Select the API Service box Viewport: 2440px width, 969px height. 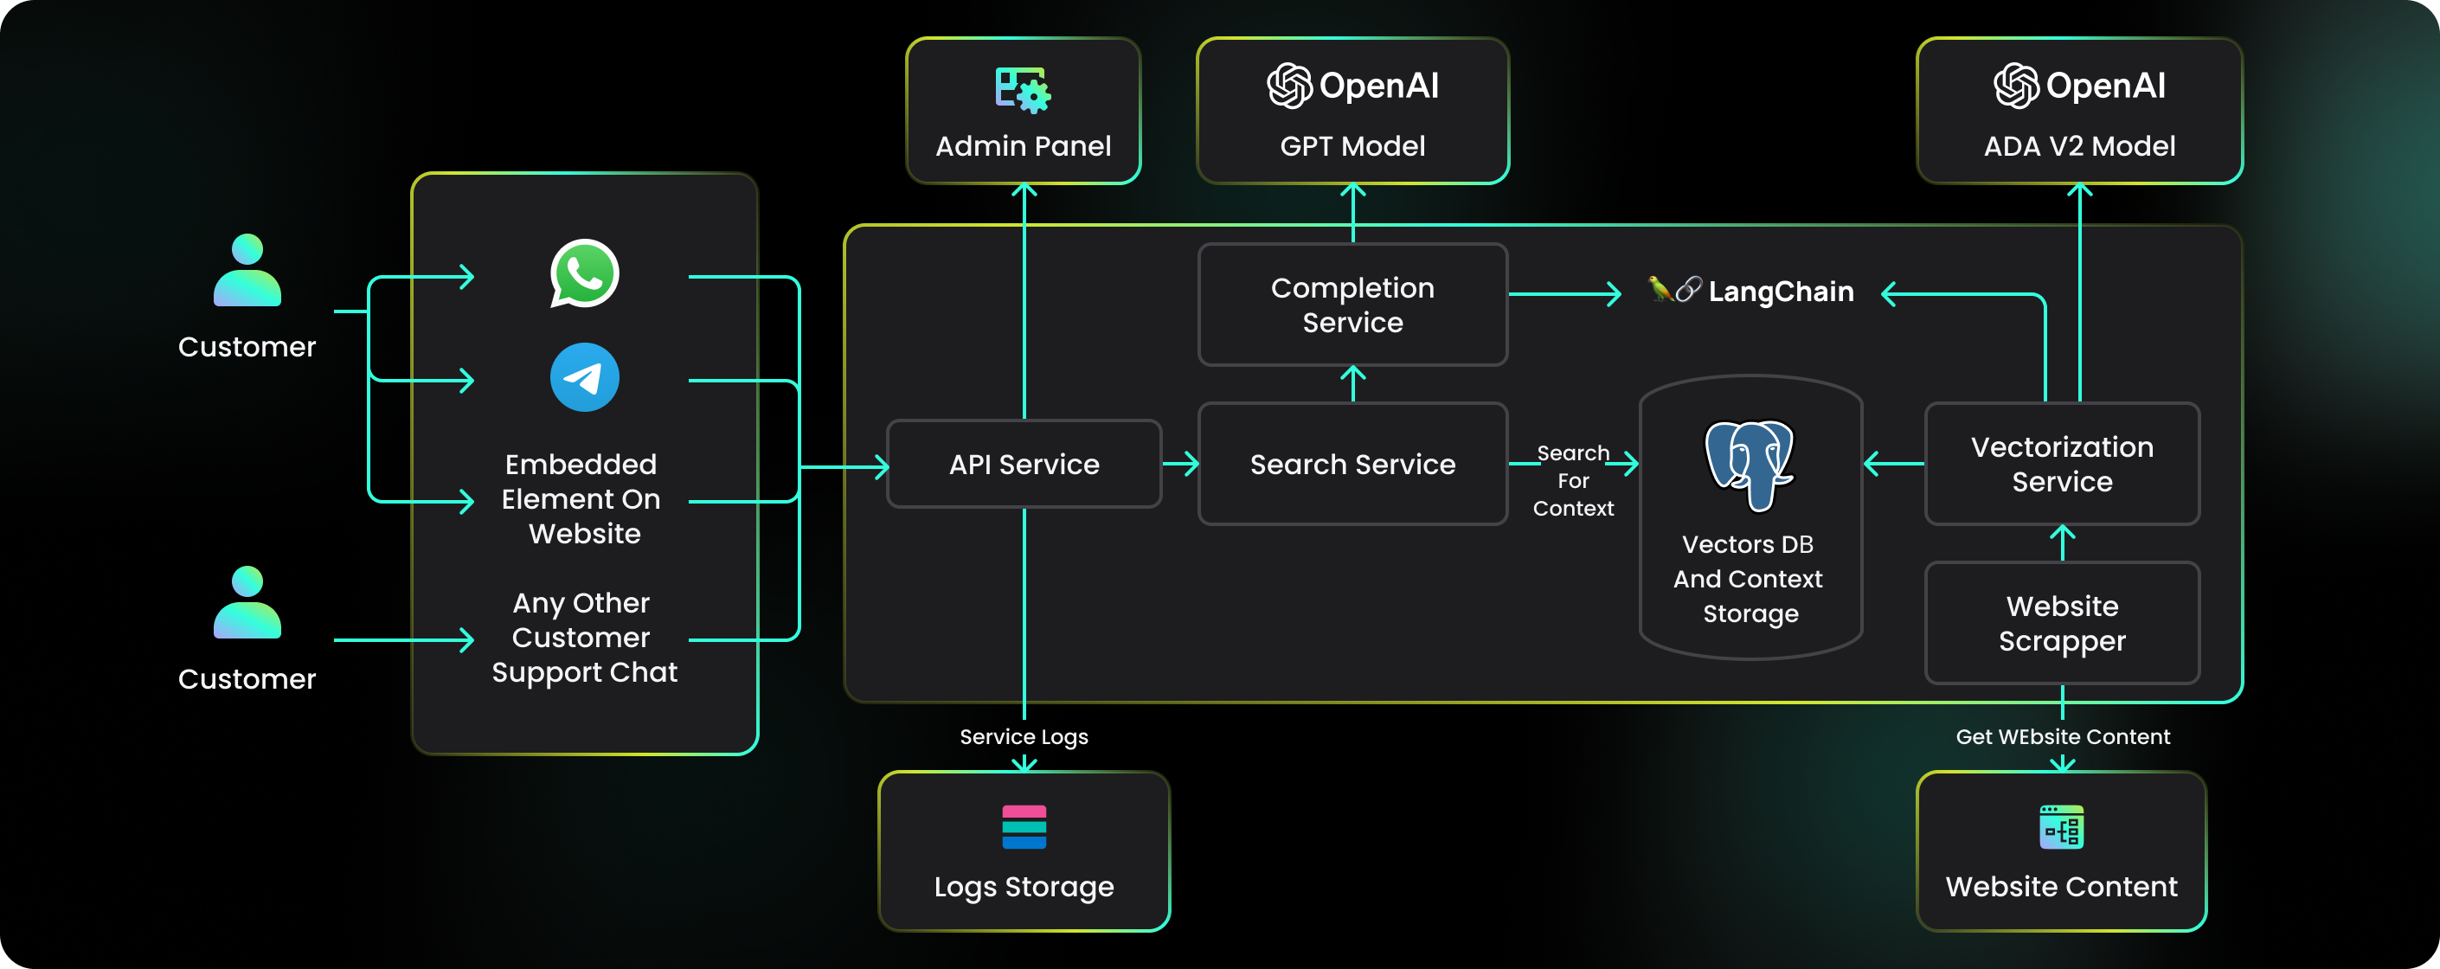[1024, 464]
